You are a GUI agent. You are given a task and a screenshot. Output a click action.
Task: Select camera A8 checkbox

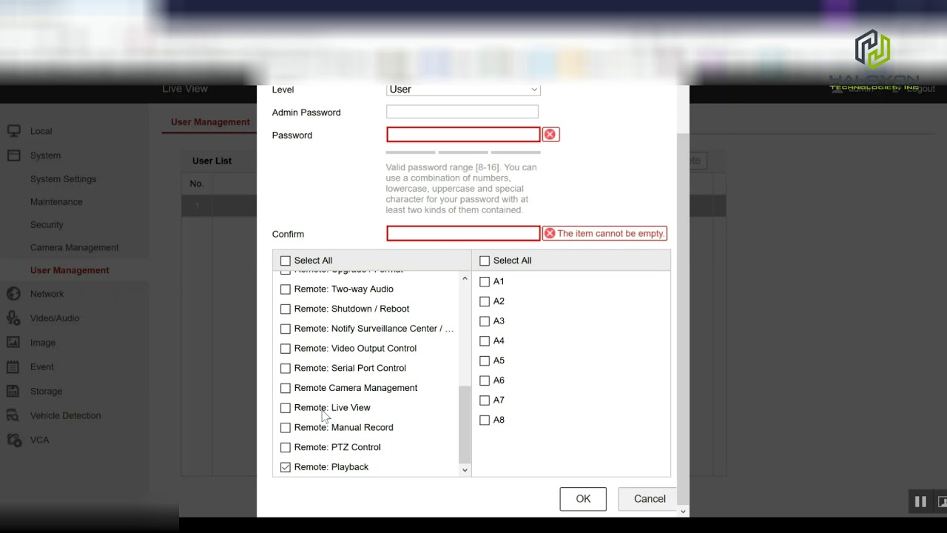pos(485,420)
